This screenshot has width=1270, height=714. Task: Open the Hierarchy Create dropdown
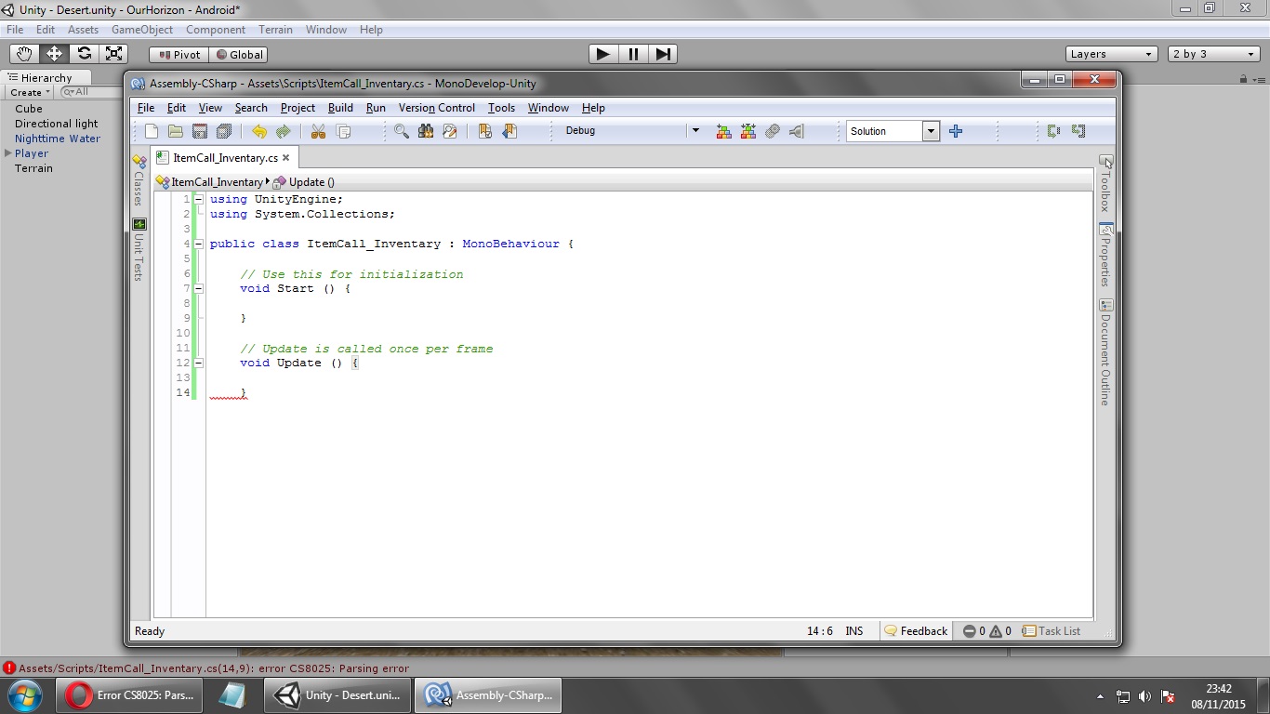(x=30, y=92)
